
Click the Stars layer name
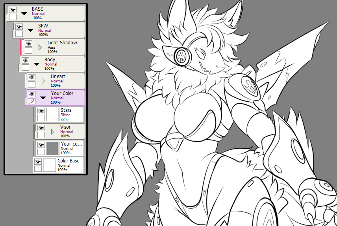pyautogui.click(x=66, y=110)
